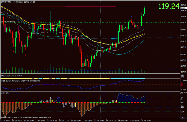Click the 13 Jan 09:00 time axis label

[17, 121]
